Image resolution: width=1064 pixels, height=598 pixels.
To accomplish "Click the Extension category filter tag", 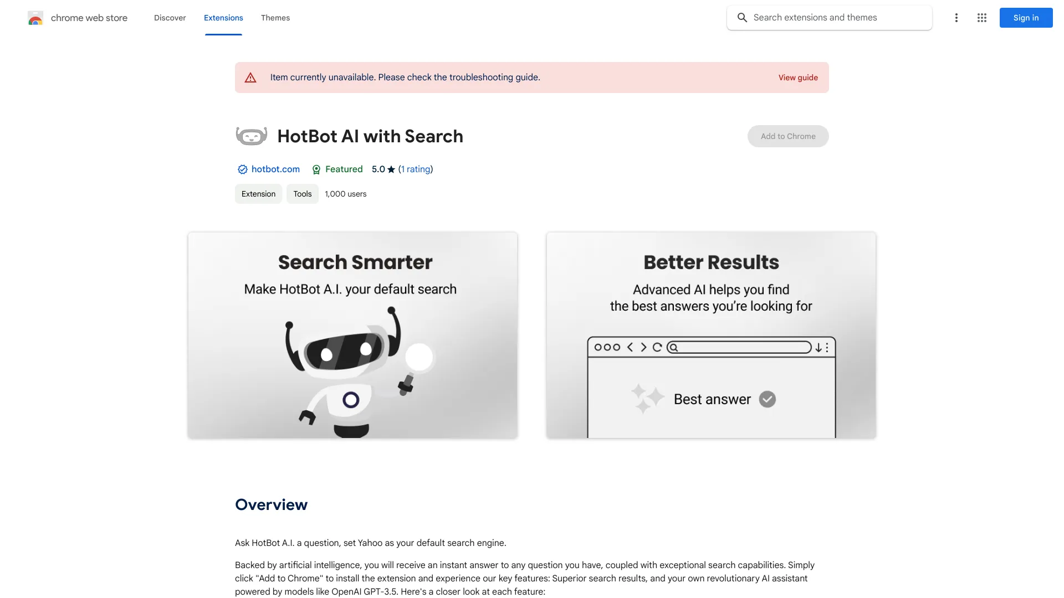I will click(258, 193).
